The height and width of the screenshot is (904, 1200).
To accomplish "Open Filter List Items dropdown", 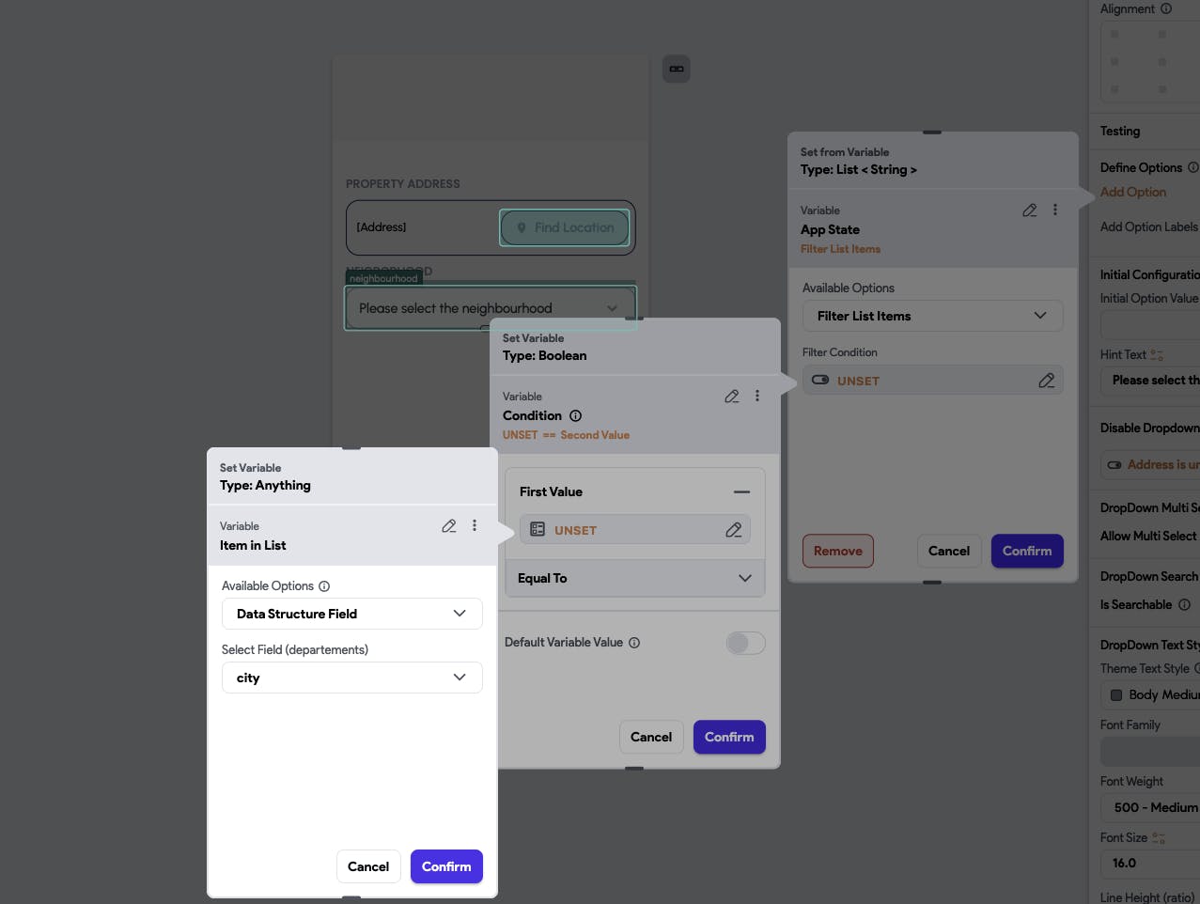I will coord(931,316).
